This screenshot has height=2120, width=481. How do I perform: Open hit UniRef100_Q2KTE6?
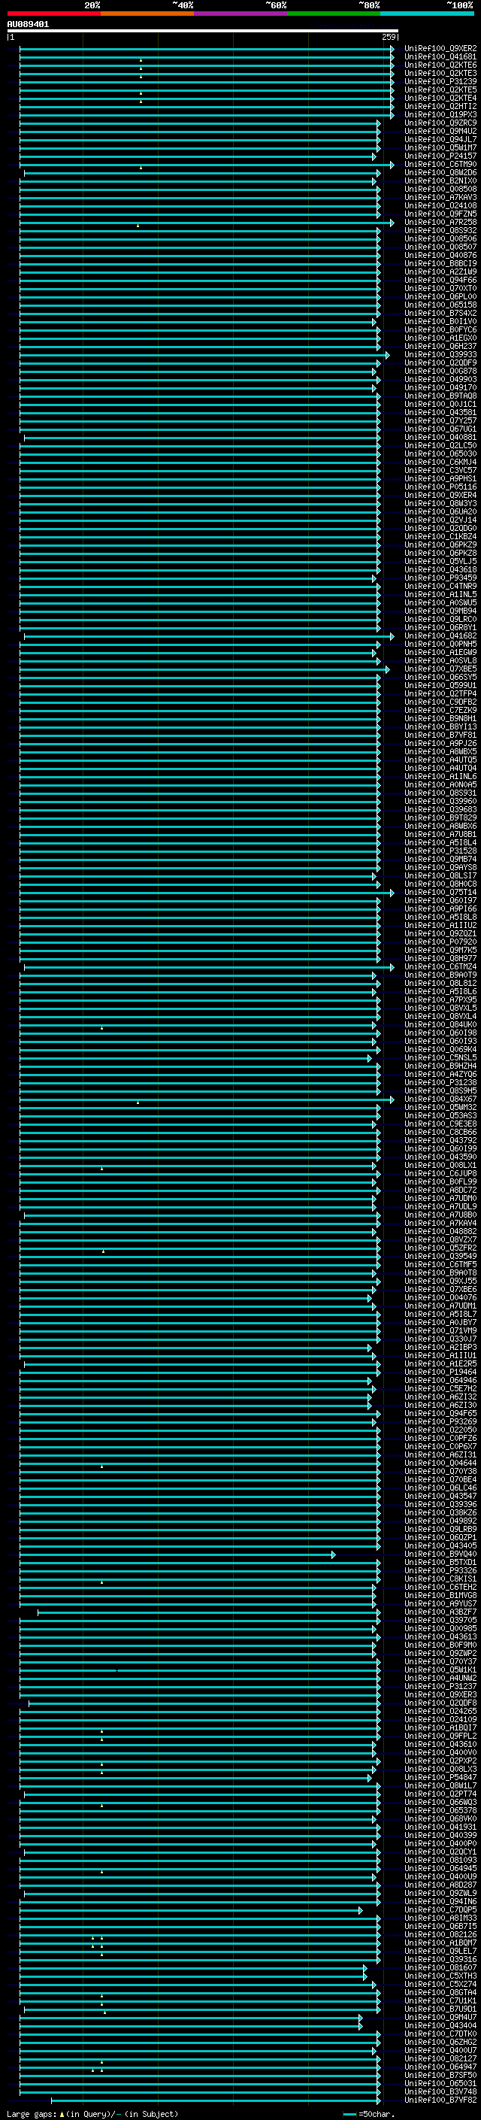440,65
